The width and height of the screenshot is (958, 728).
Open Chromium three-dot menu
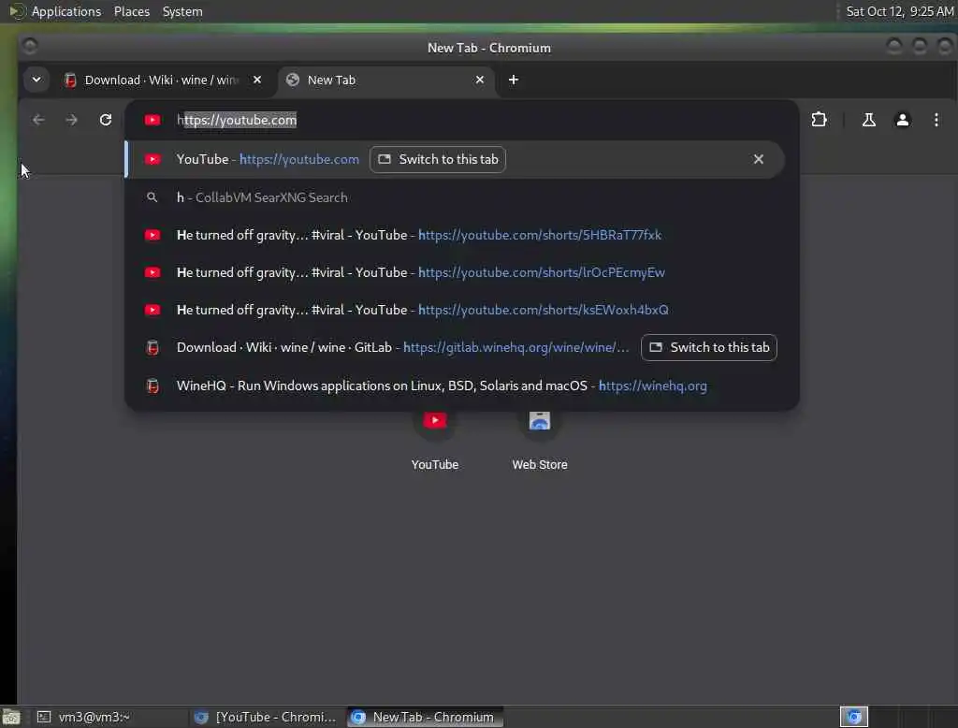pos(936,120)
